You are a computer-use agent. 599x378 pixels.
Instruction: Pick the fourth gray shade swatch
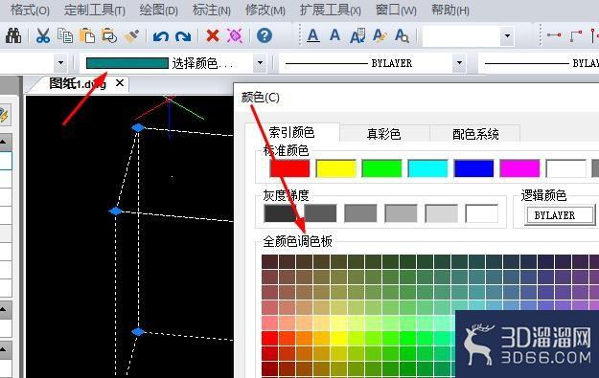401,213
